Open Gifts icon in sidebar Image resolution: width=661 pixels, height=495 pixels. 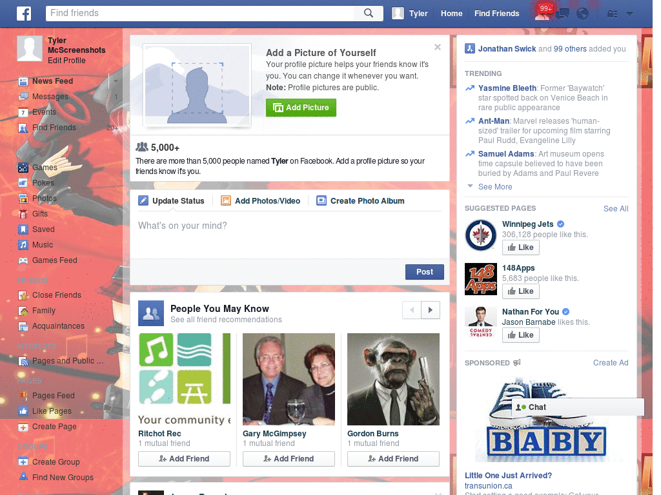click(23, 214)
